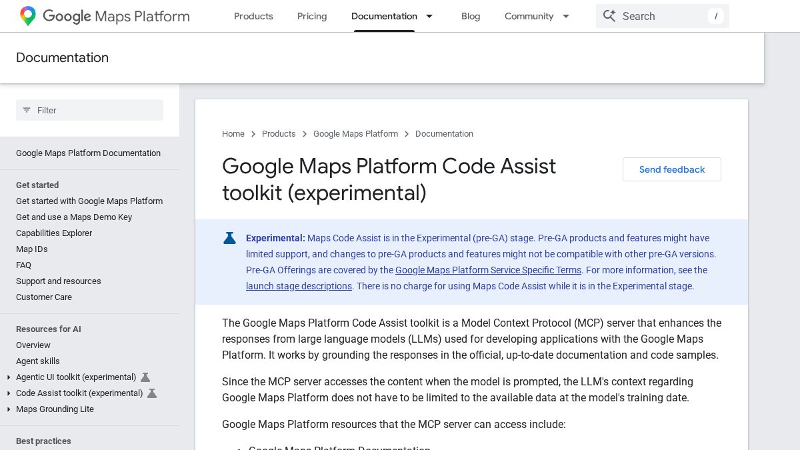The width and height of the screenshot is (800, 450).
Task: Click the chevron after Home breadcrumb
Action: pos(253,134)
